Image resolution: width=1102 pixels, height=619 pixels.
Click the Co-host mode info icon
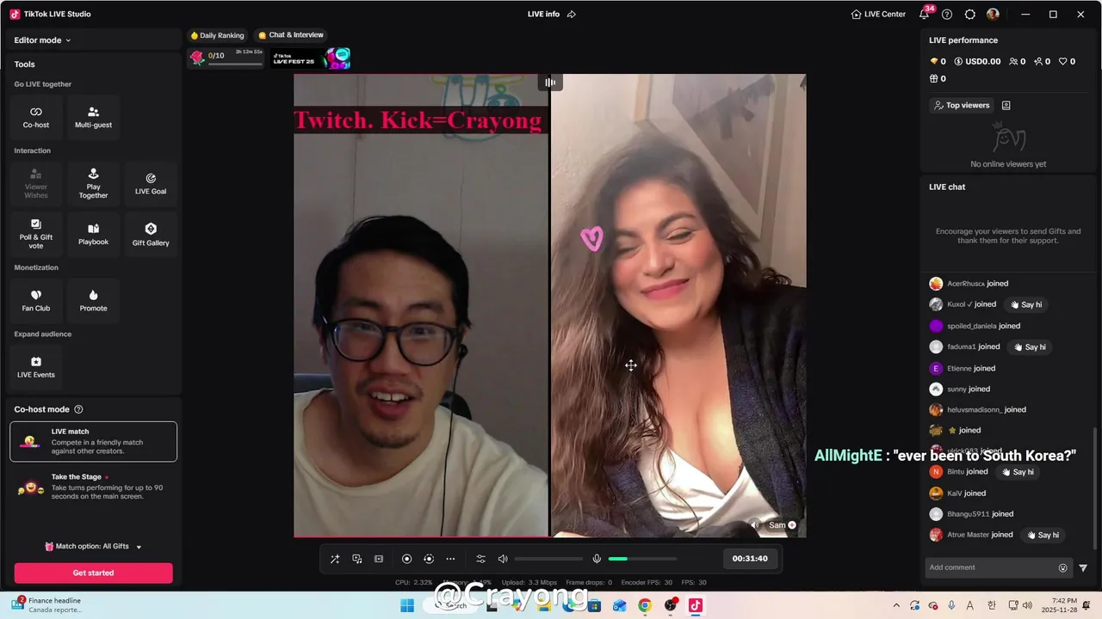78,409
